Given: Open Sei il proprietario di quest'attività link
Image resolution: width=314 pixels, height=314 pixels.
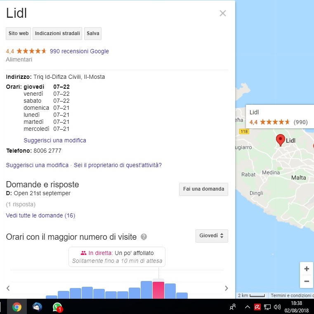Looking at the screenshot, I should (118, 165).
